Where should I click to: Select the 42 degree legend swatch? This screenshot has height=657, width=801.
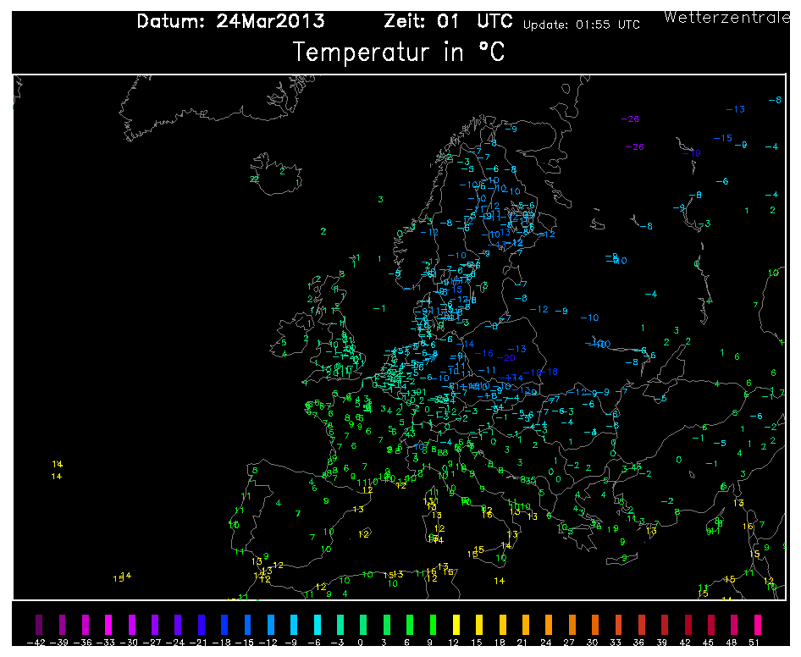point(688,624)
